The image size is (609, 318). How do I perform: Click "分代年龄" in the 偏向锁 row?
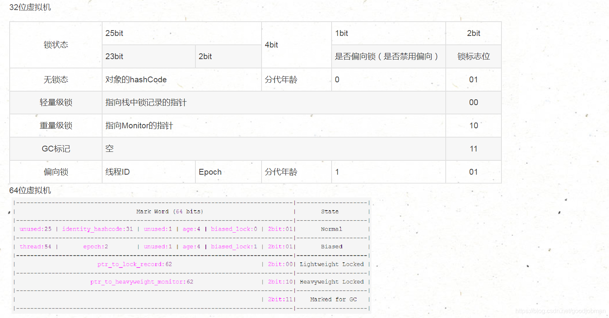coord(296,172)
